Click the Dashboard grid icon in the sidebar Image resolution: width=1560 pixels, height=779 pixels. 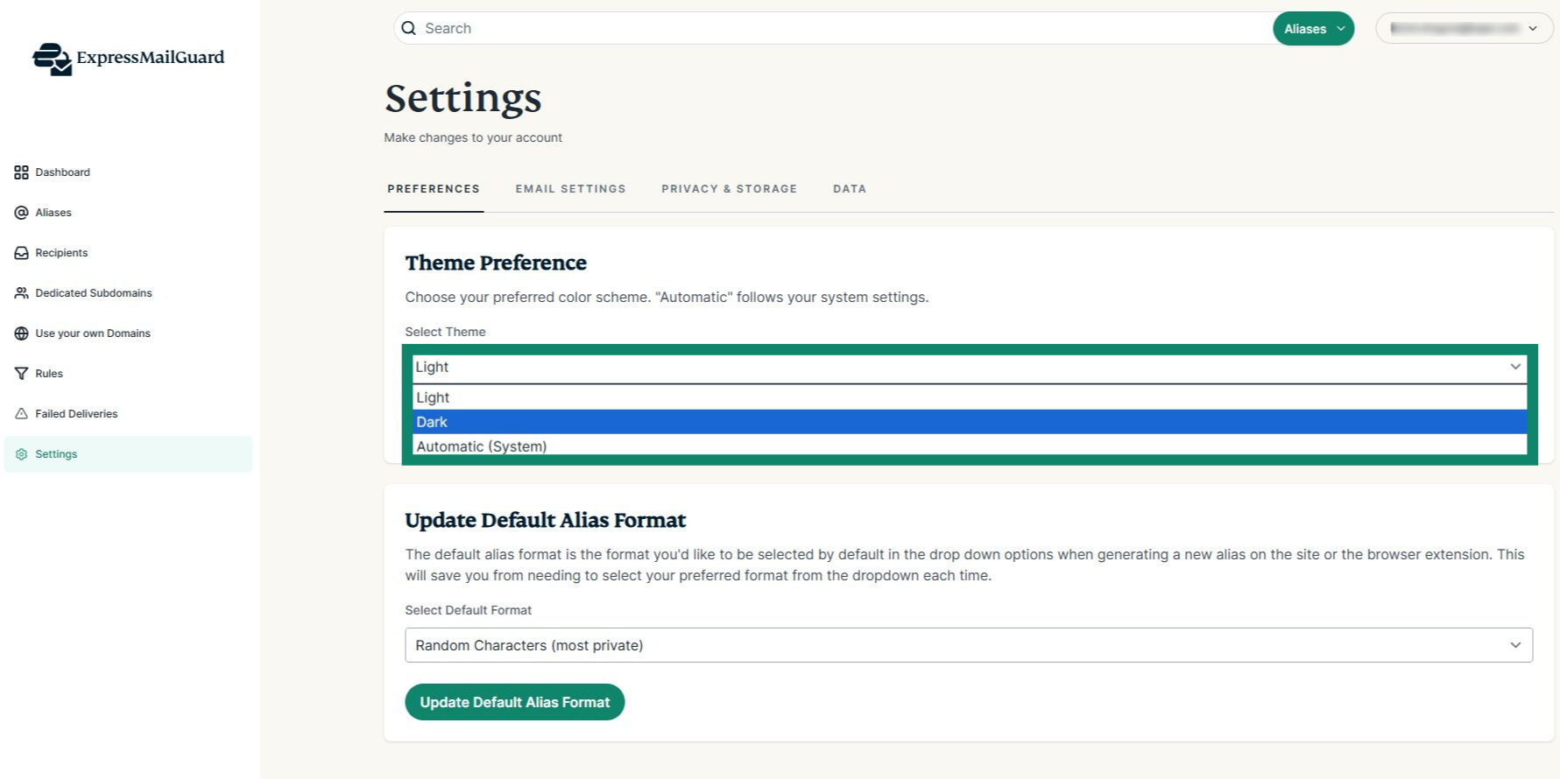click(x=21, y=172)
